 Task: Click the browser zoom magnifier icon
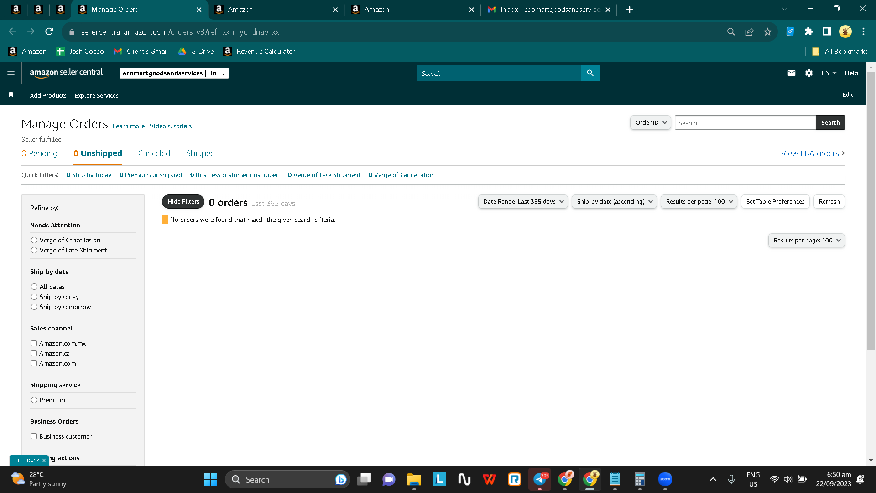click(x=731, y=31)
